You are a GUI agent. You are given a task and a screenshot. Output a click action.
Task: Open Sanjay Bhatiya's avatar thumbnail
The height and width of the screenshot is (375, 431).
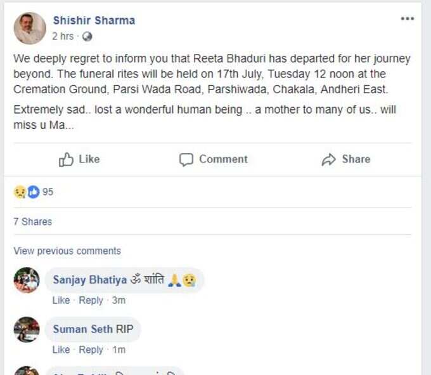[x=27, y=280]
